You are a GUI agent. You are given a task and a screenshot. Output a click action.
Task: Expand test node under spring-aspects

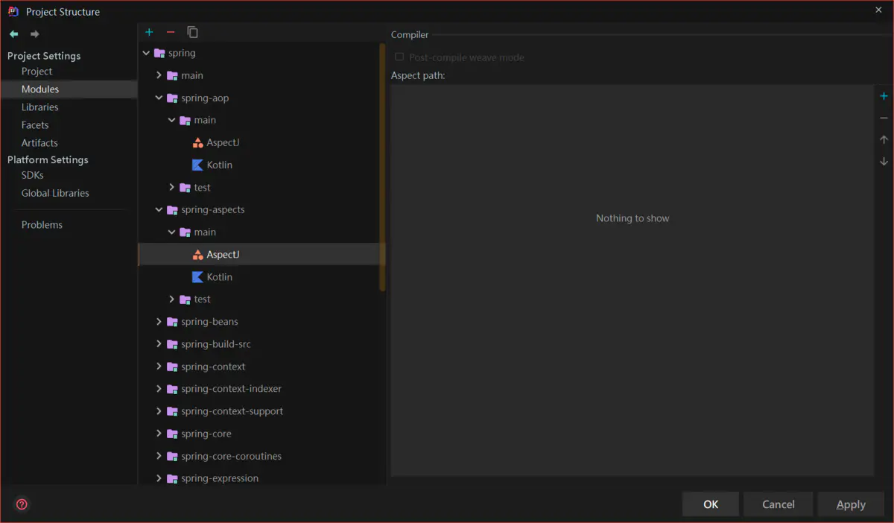[x=172, y=299]
